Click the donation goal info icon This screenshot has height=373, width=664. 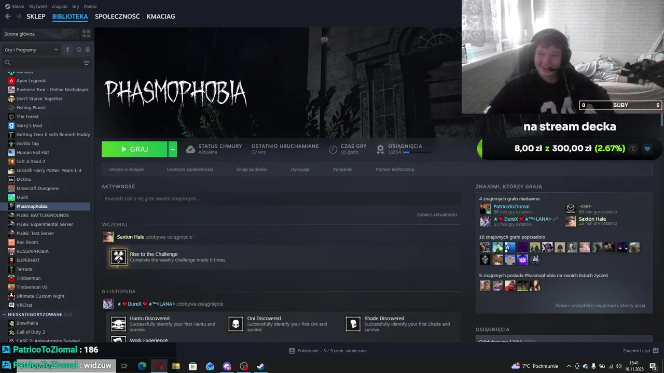(632, 149)
